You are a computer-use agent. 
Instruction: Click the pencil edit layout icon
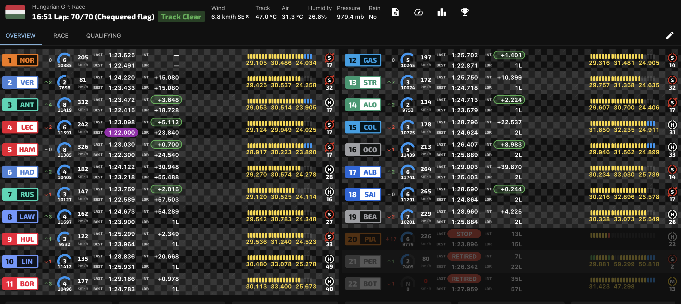[670, 35]
